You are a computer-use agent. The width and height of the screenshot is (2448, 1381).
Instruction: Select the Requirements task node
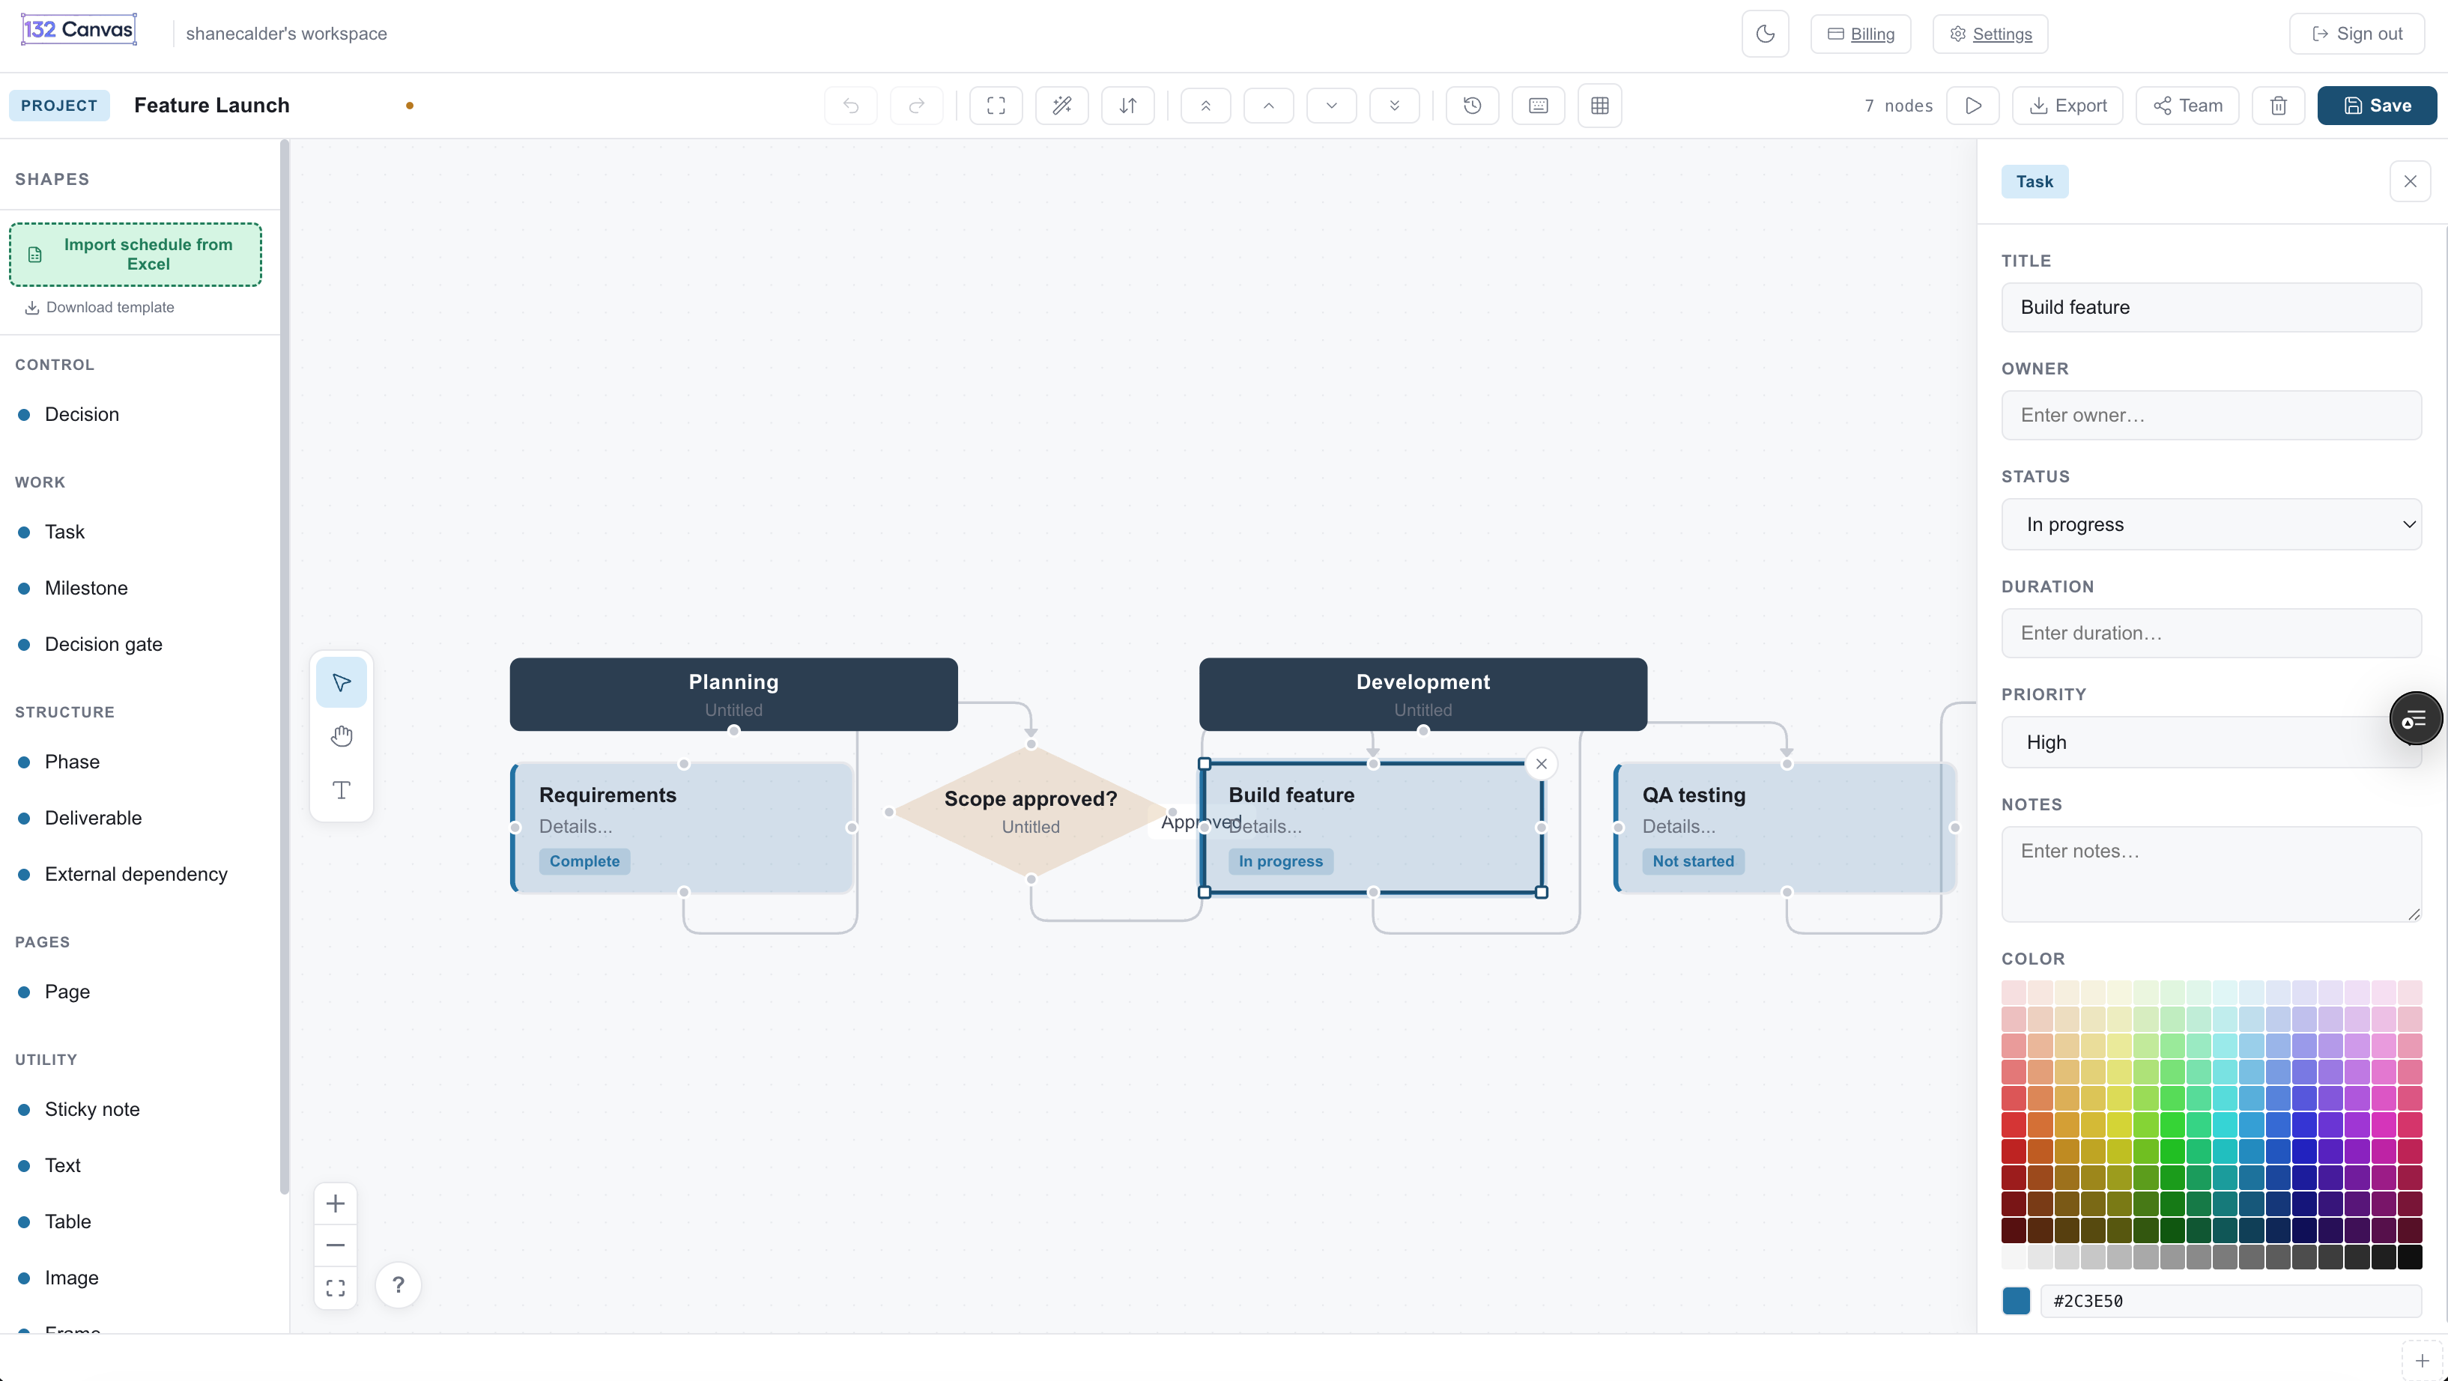(682, 828)
